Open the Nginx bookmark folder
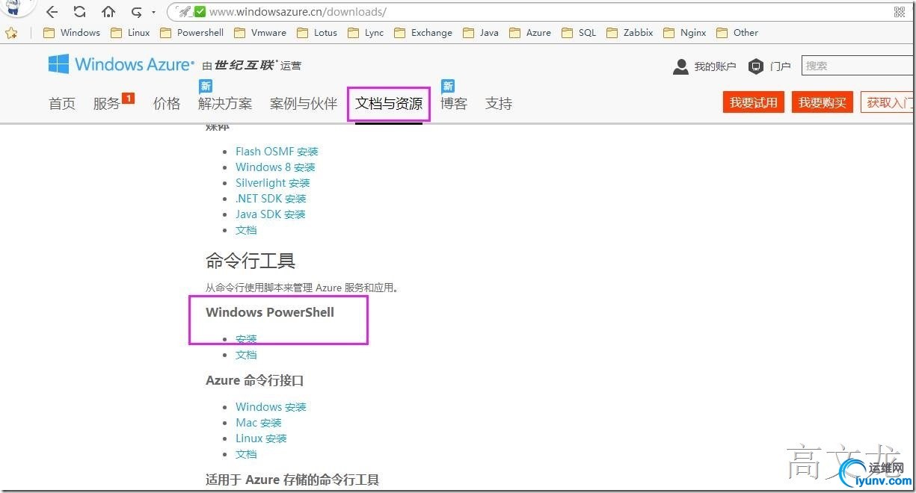The image size is (916, 493). click(684, 33)
